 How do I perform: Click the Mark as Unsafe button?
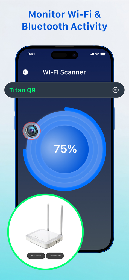click(x=55, y=256)
